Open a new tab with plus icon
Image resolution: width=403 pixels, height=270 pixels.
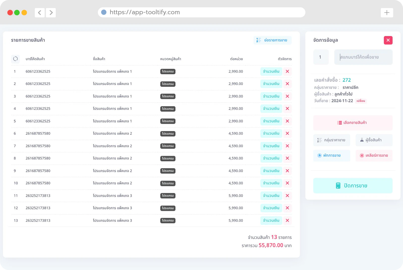tap(387, 13)
